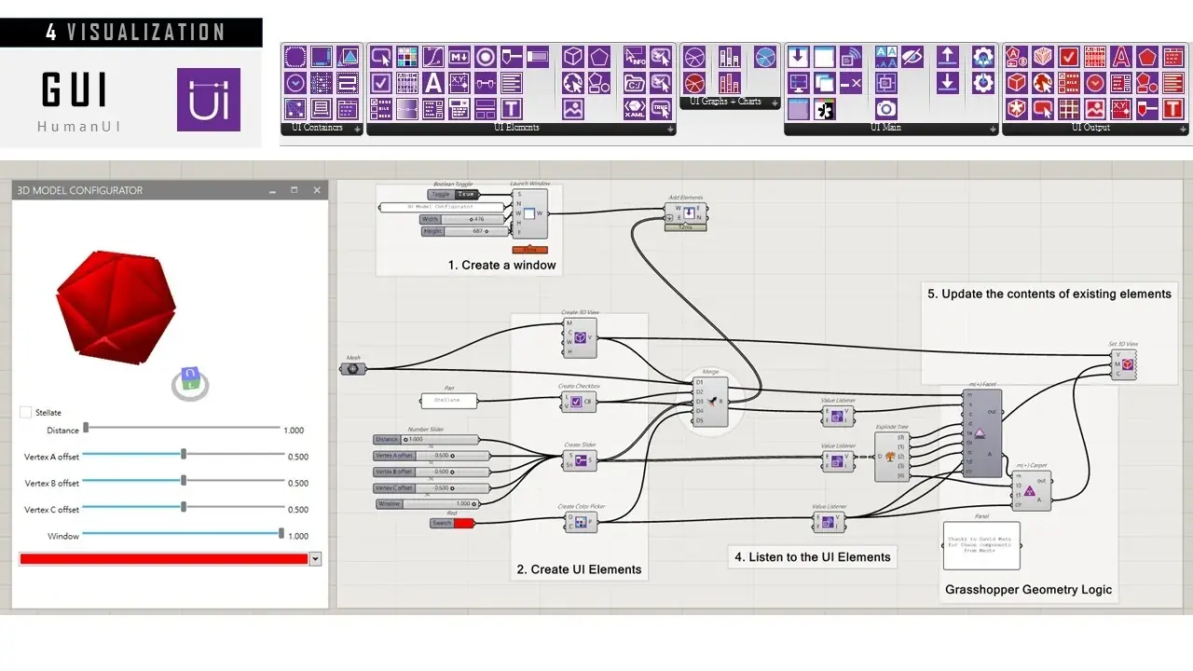Click the Create Checkbox component icon
The image size is (1193, 671).
tap(576, 403)
